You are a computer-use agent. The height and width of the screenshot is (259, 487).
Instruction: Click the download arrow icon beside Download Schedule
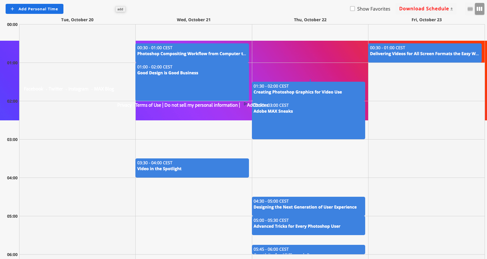point(452,9)
